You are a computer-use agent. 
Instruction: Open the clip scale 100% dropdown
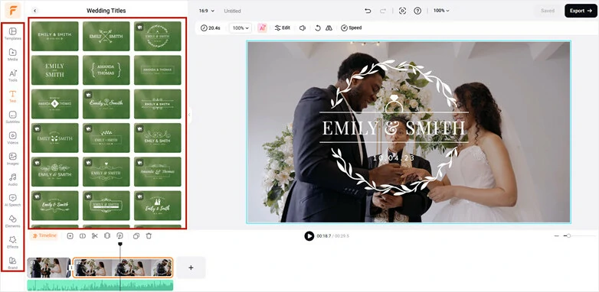coord(241,28)
